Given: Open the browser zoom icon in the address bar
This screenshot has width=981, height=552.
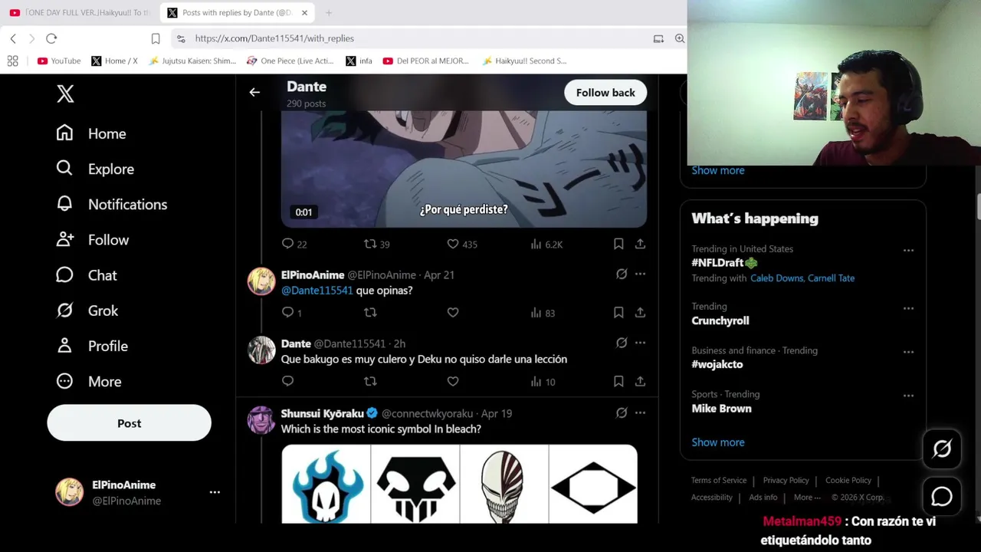Looking at the screenshot, I should pyautogui.click(x=680, y=38).
